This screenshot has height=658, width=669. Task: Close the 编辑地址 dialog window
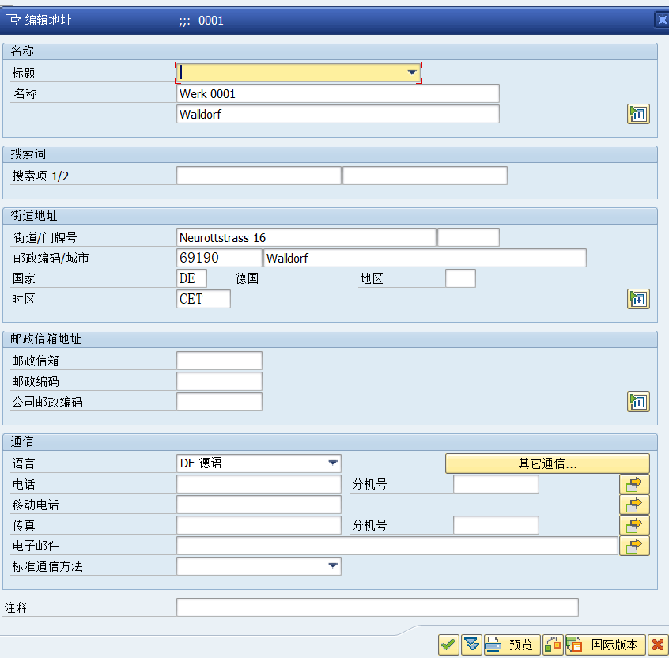662,20
